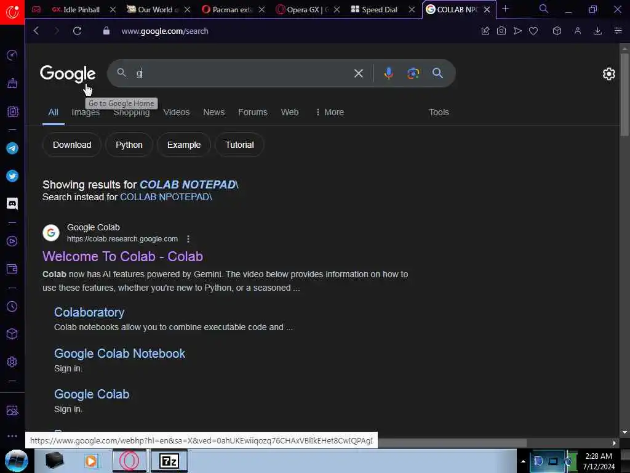Reload the current page

(77, 31)
